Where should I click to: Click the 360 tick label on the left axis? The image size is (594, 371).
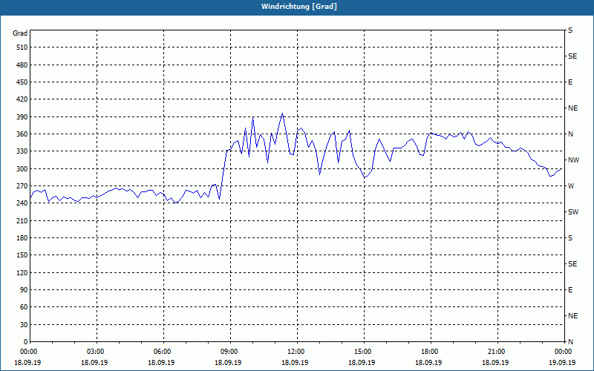pyautogui.click(x=22, y=134)
